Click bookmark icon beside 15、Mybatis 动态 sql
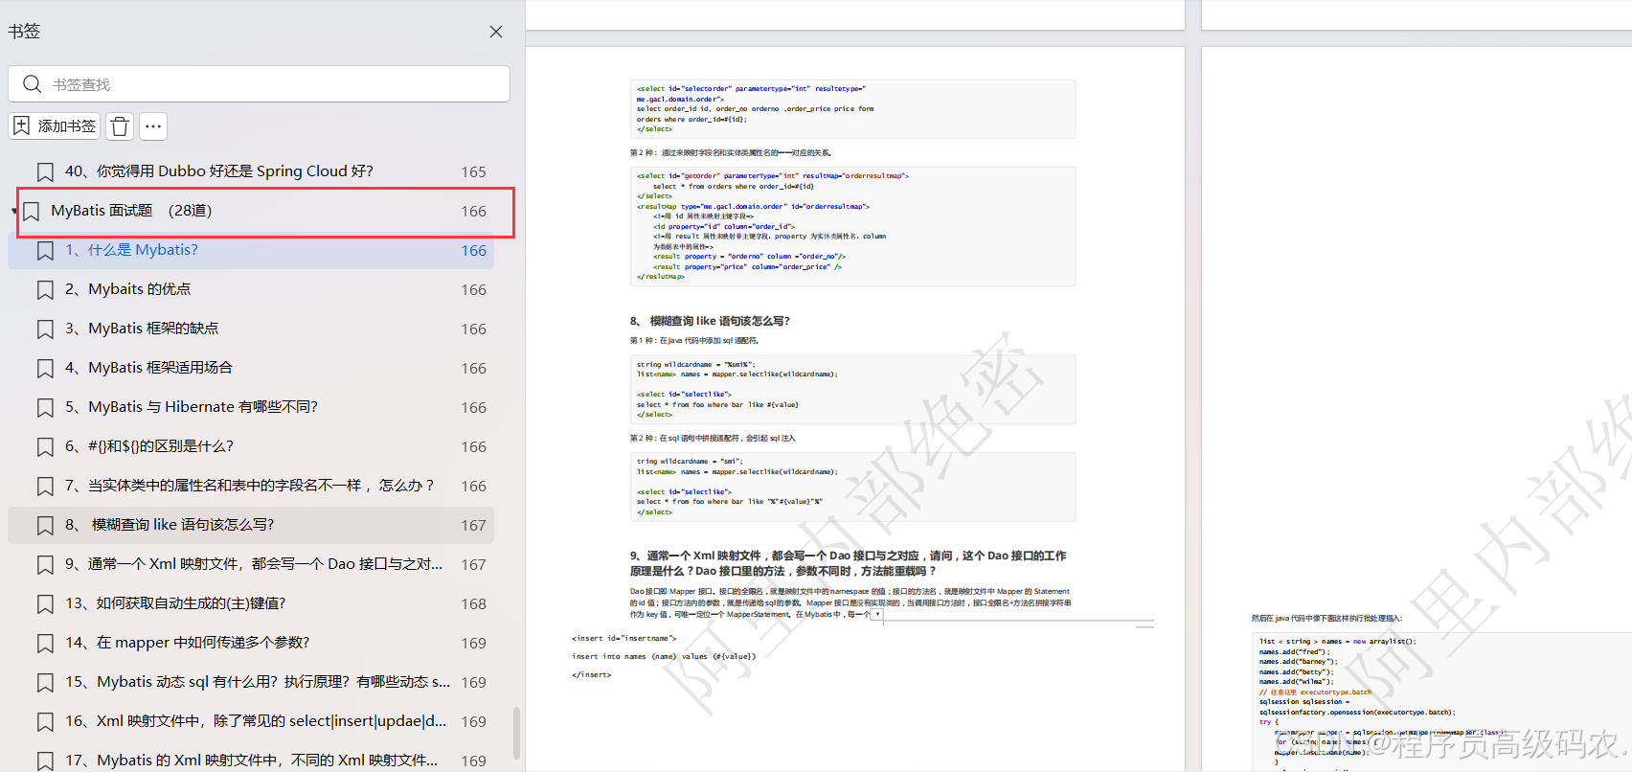Screen dimensions: 1632x772 point(45,683)
